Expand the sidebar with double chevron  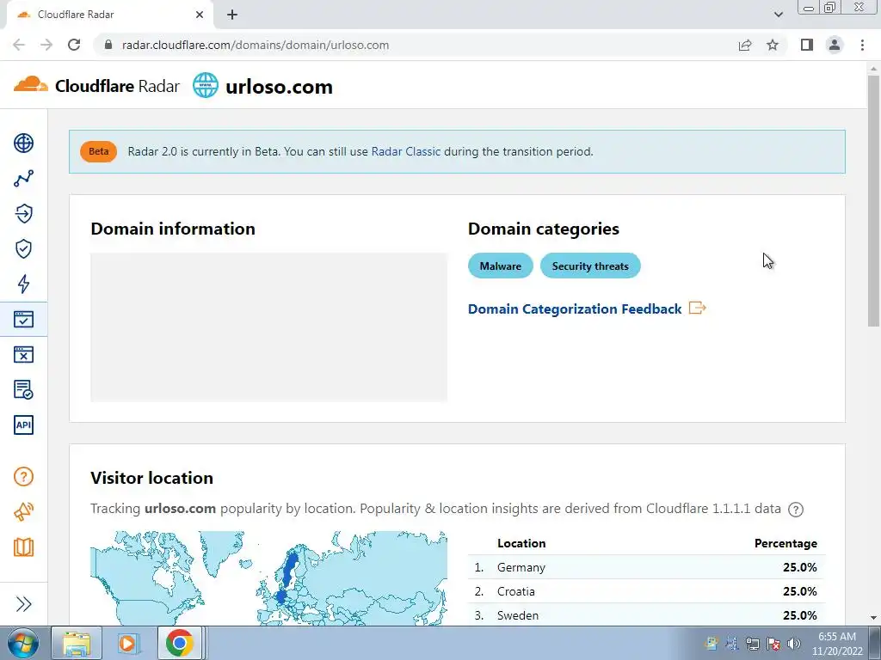(x=23, y=604)
